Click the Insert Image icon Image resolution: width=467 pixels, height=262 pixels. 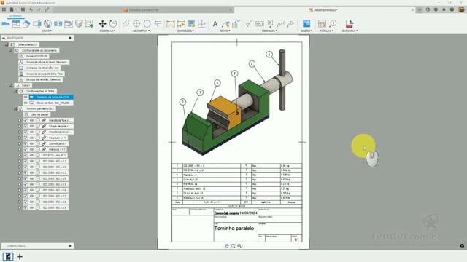pyautogui.click(x=306, y=24)
